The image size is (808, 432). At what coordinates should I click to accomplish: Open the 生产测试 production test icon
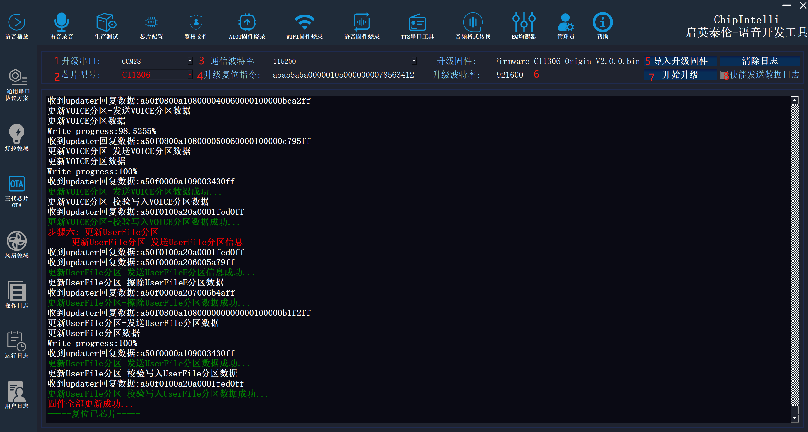click(106, 26)
